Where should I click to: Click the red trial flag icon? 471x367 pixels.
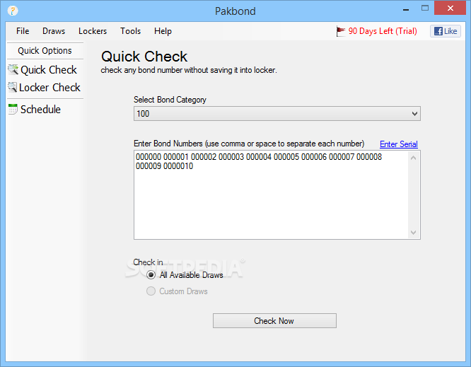point(341,31)
